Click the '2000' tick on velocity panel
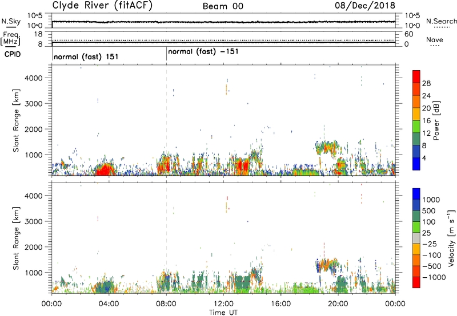 pos(34,247)
